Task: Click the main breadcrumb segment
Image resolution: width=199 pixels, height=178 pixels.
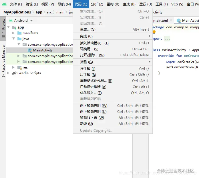Action: point(60,12)
